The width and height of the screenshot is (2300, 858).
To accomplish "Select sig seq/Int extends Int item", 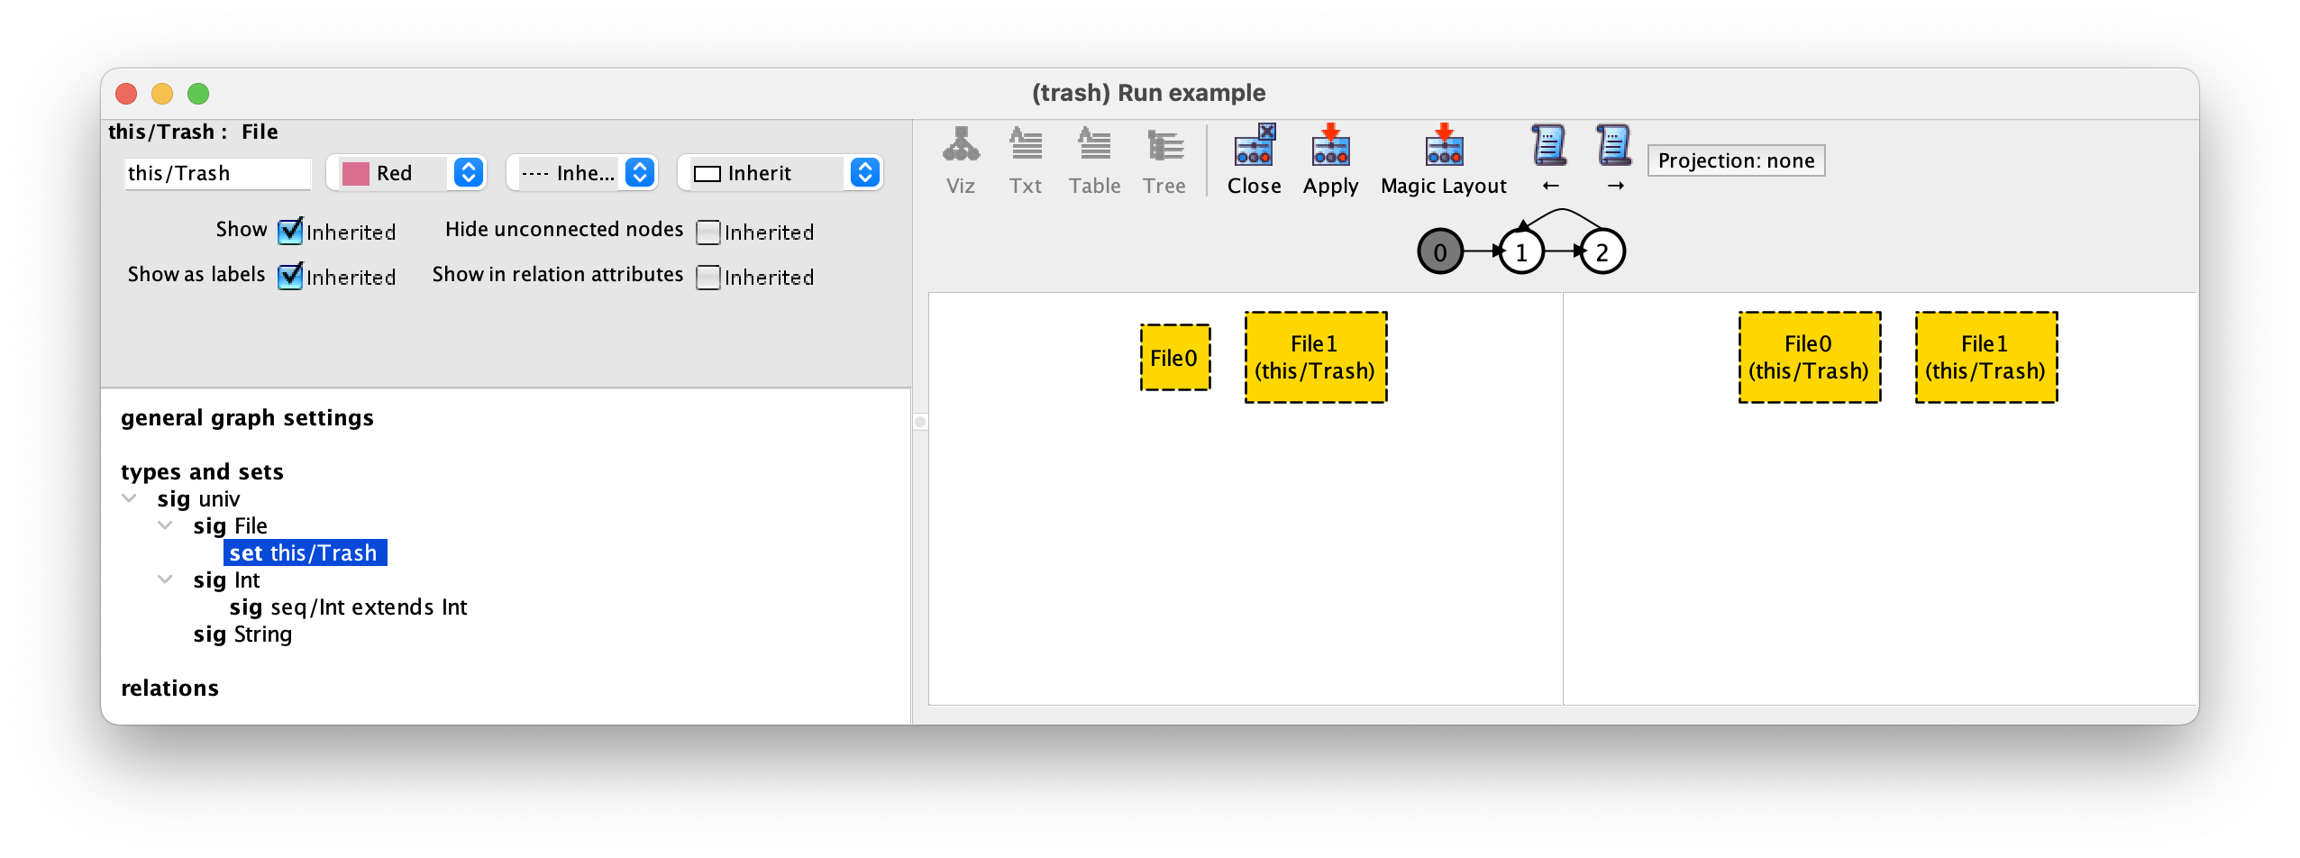I will pos(348,607).
